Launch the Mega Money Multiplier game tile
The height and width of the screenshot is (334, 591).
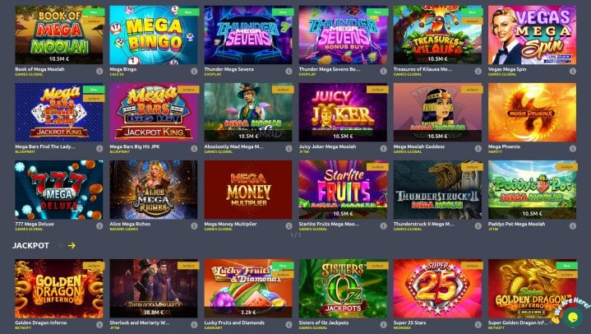click(x=248, y=190)
